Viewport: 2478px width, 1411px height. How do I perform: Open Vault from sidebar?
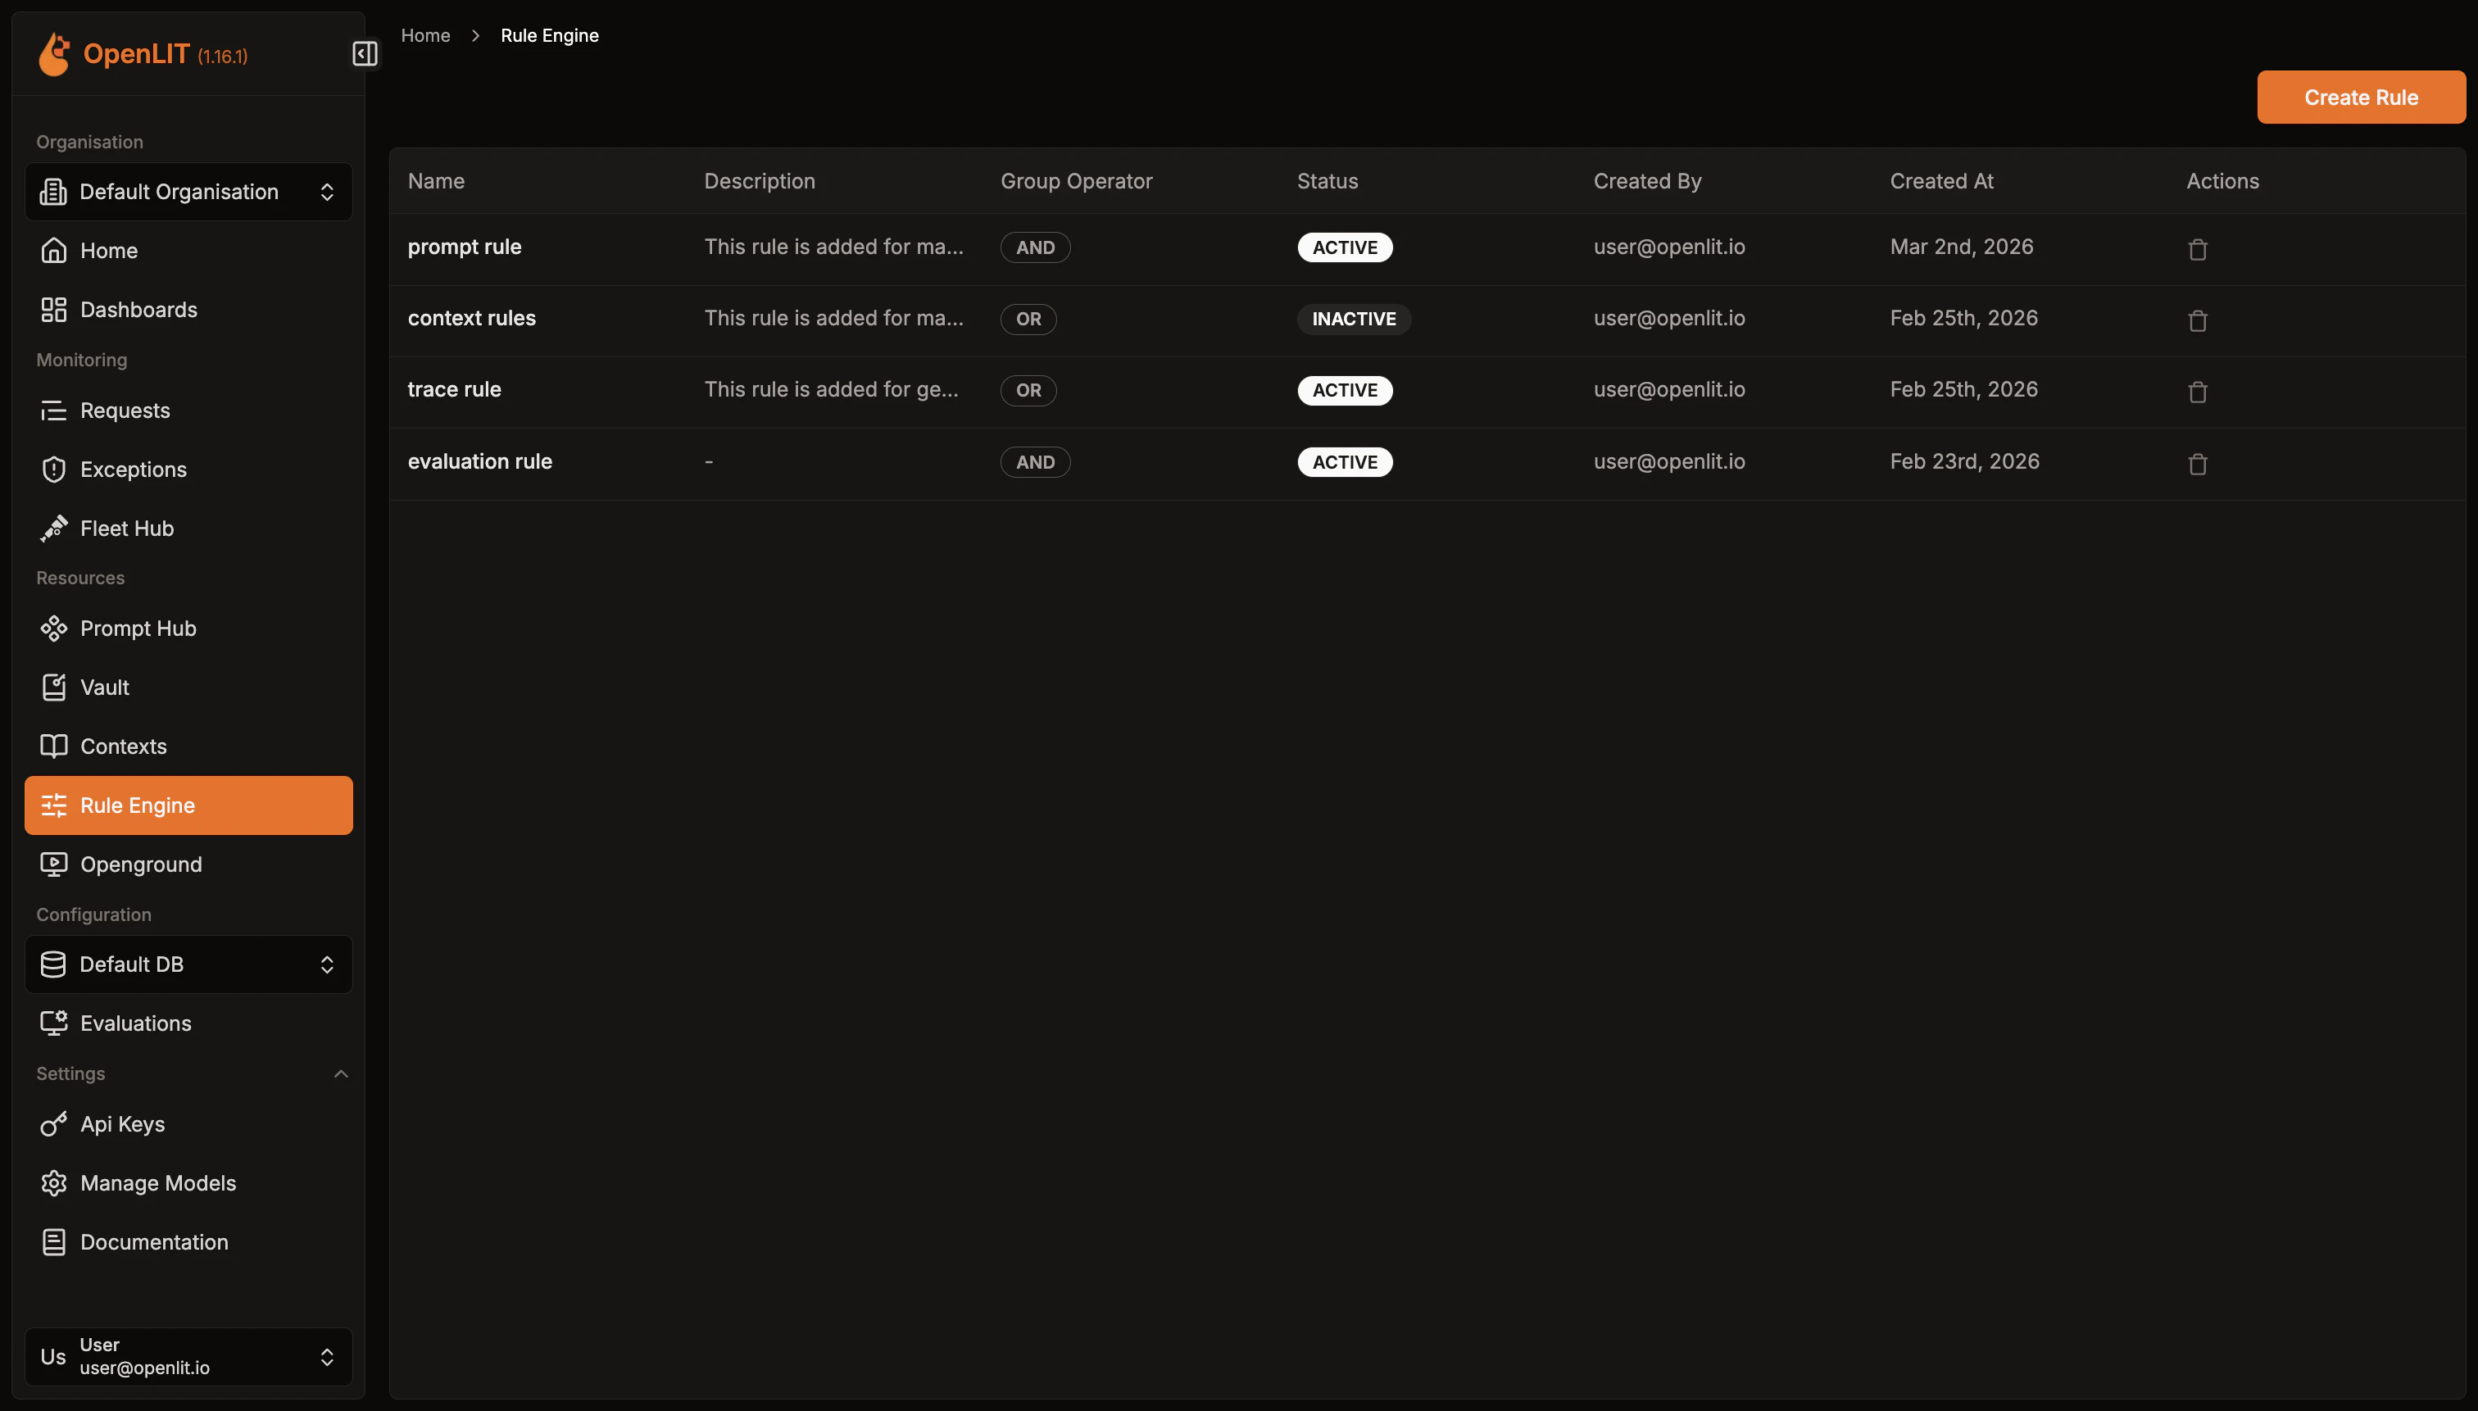tap(104, 687)
